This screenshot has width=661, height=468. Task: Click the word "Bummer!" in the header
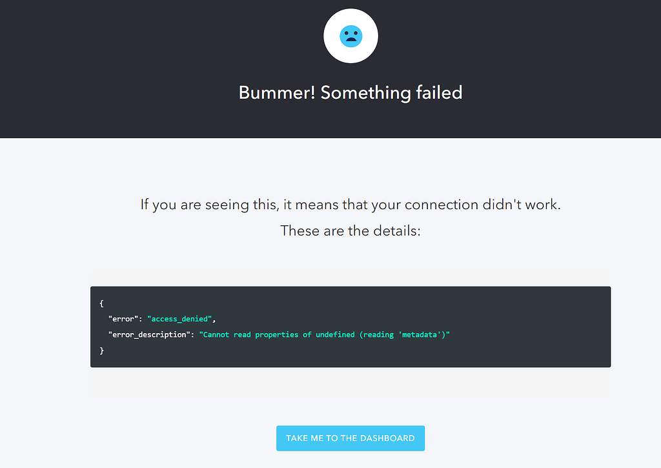click(x=277, y=92)
